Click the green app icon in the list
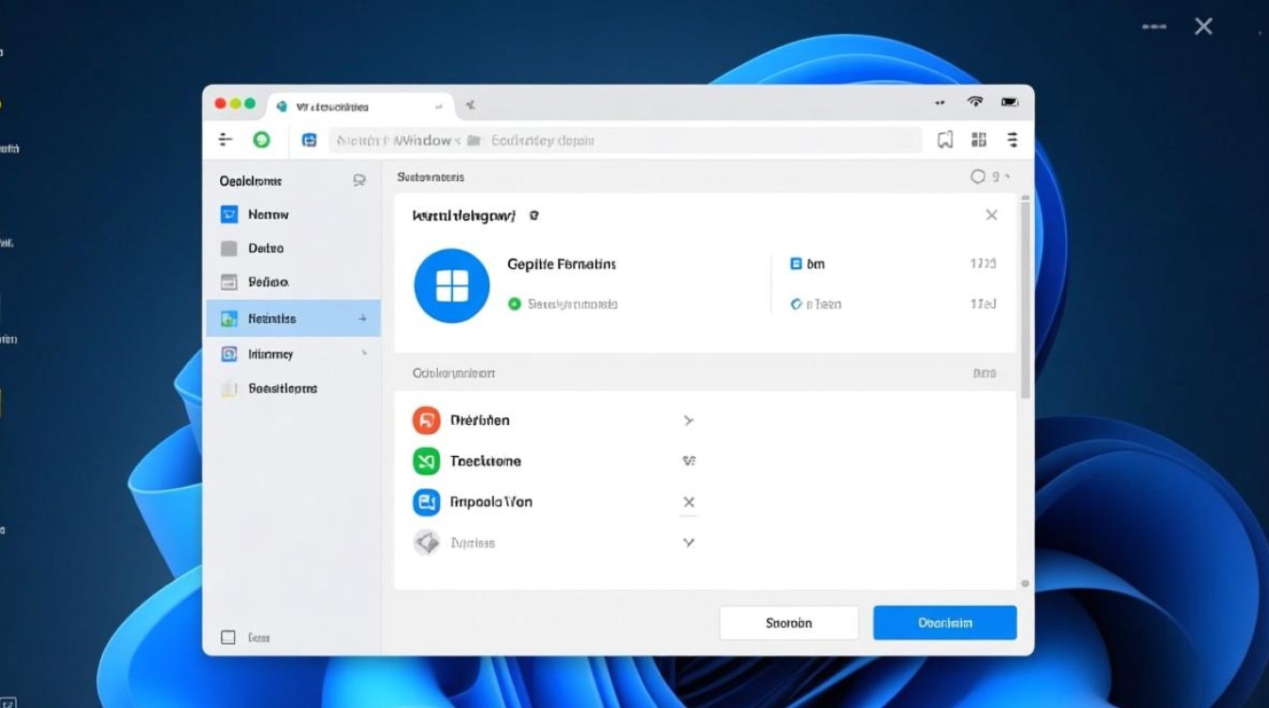 [x=427, y=461]
